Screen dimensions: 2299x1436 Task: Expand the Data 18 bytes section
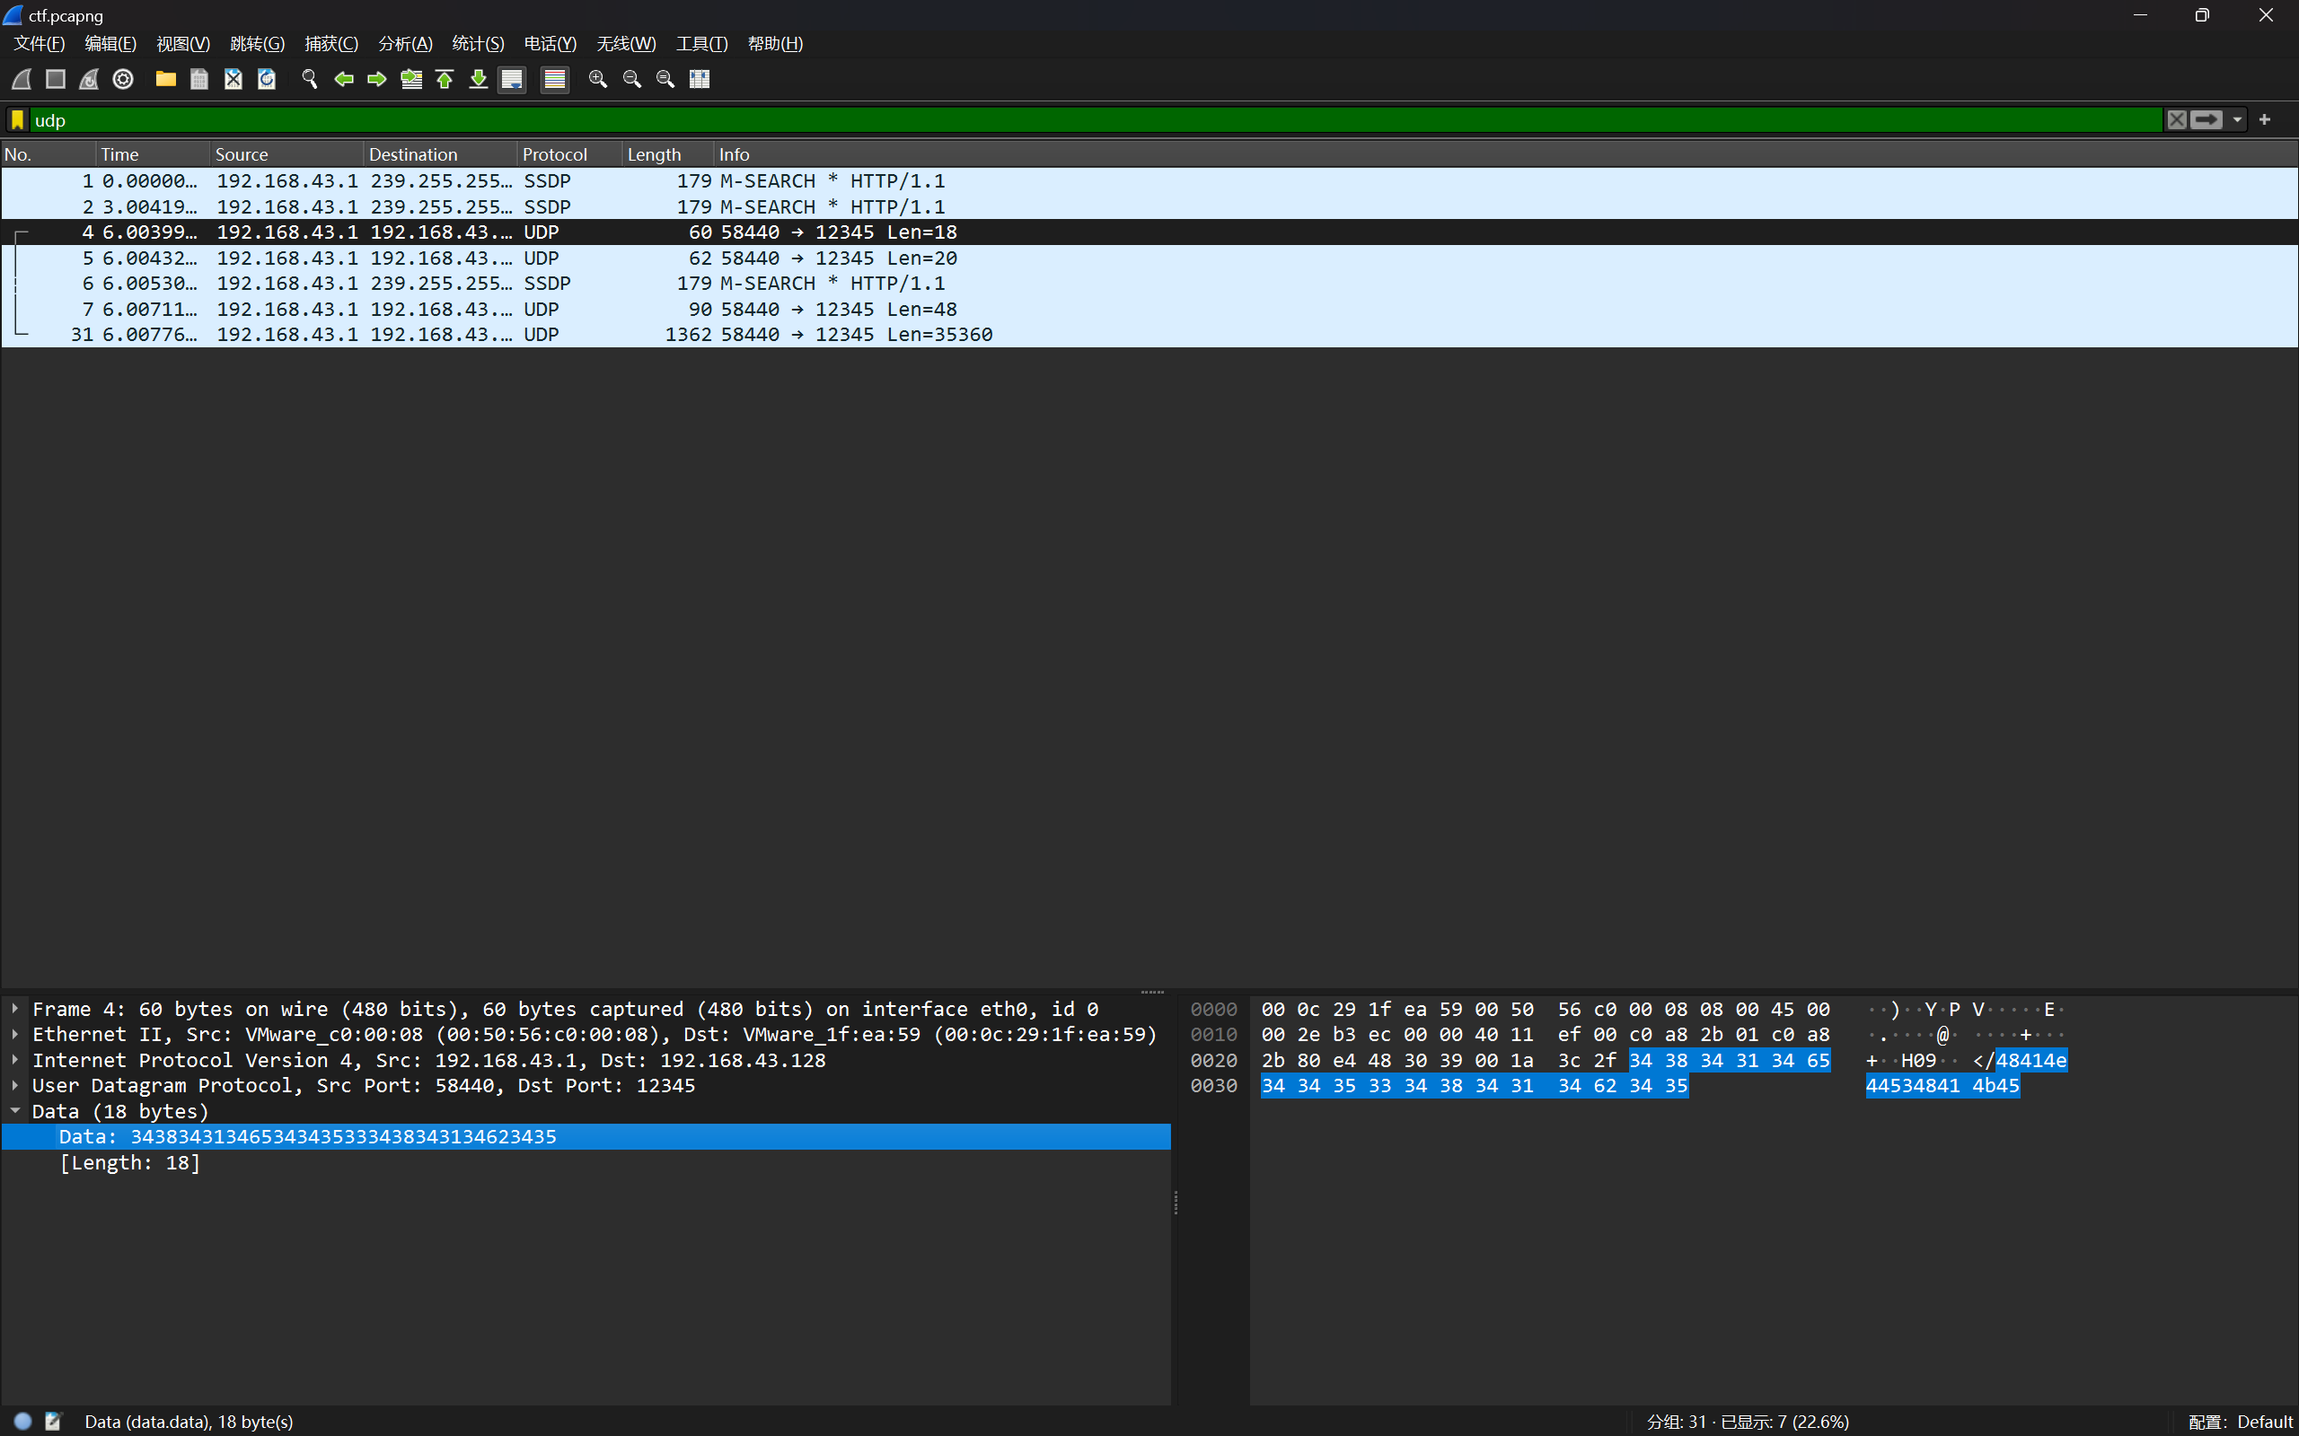pyautogui.click(x=16, y=1110)
